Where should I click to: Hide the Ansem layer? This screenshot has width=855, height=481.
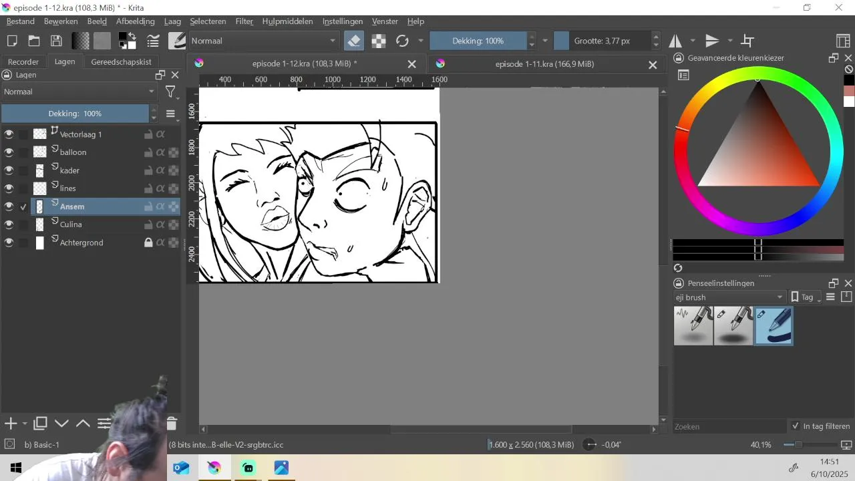(9, 206)
